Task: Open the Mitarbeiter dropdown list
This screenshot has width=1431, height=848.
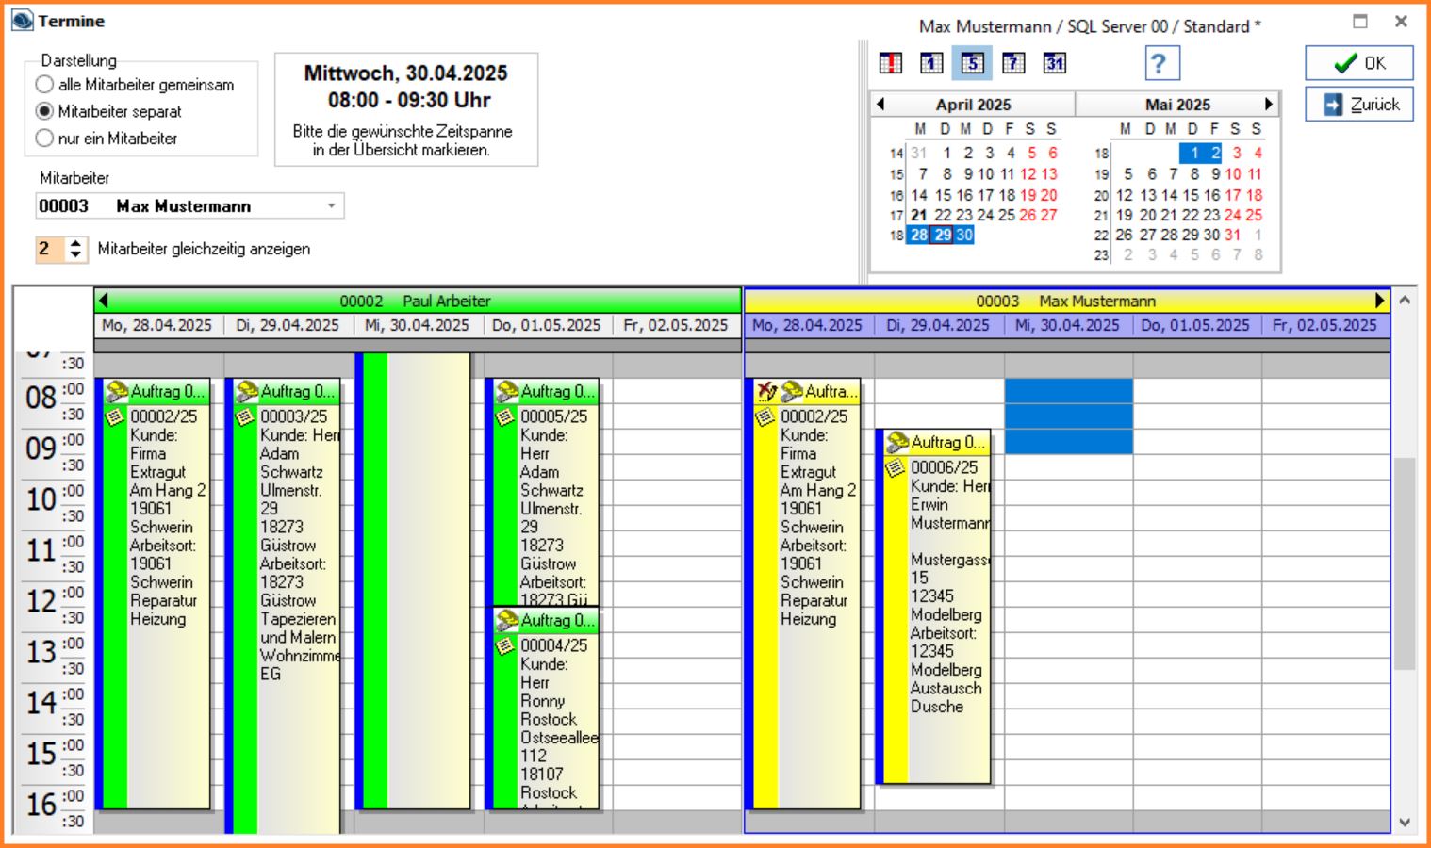Action: click(x=331, y=206)
